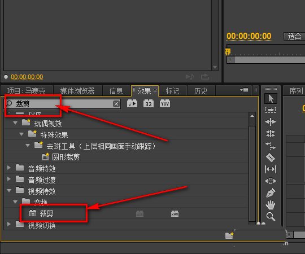Screen dimensions: 305x254
Task: Open the 序列 panel tab
Action: (x=295, y=91)
